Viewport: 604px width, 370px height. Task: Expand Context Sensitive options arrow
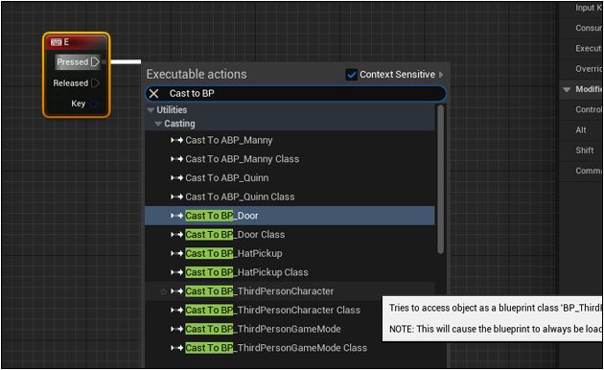[x=441, y=75]
